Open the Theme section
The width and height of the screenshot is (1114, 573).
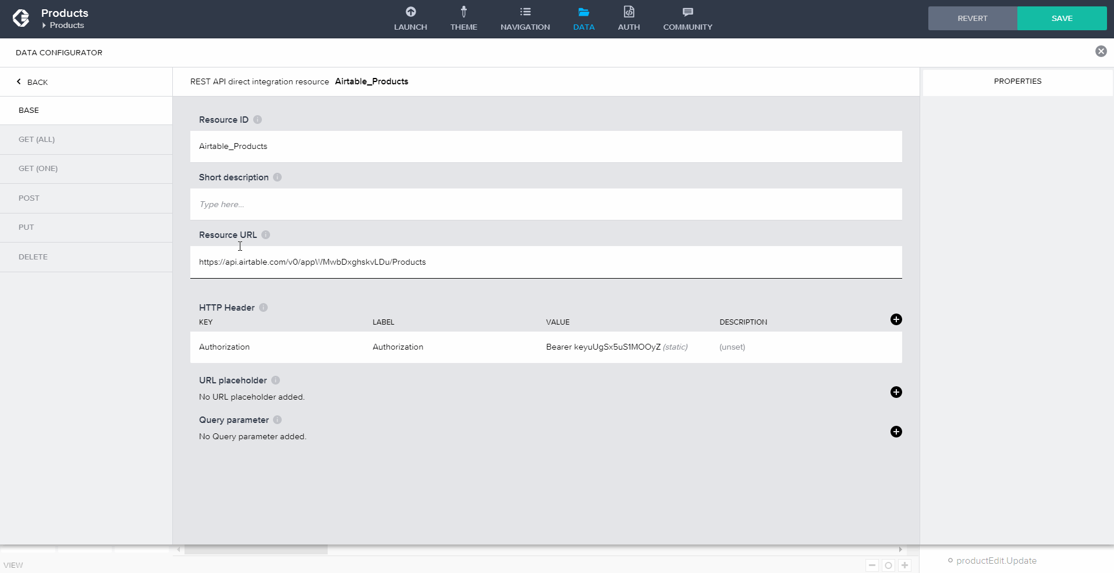[463, 19]
